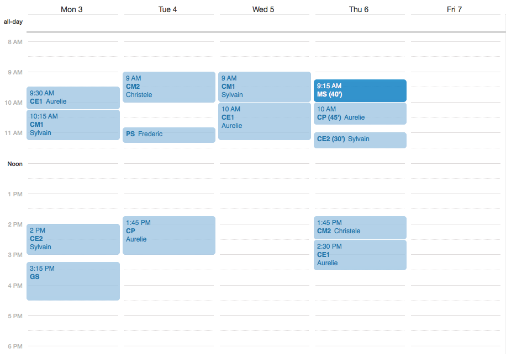Select the Wed 5 column header
Image resolution: width=506 pixels, height=354 pixels.
[x=263, y=9]
